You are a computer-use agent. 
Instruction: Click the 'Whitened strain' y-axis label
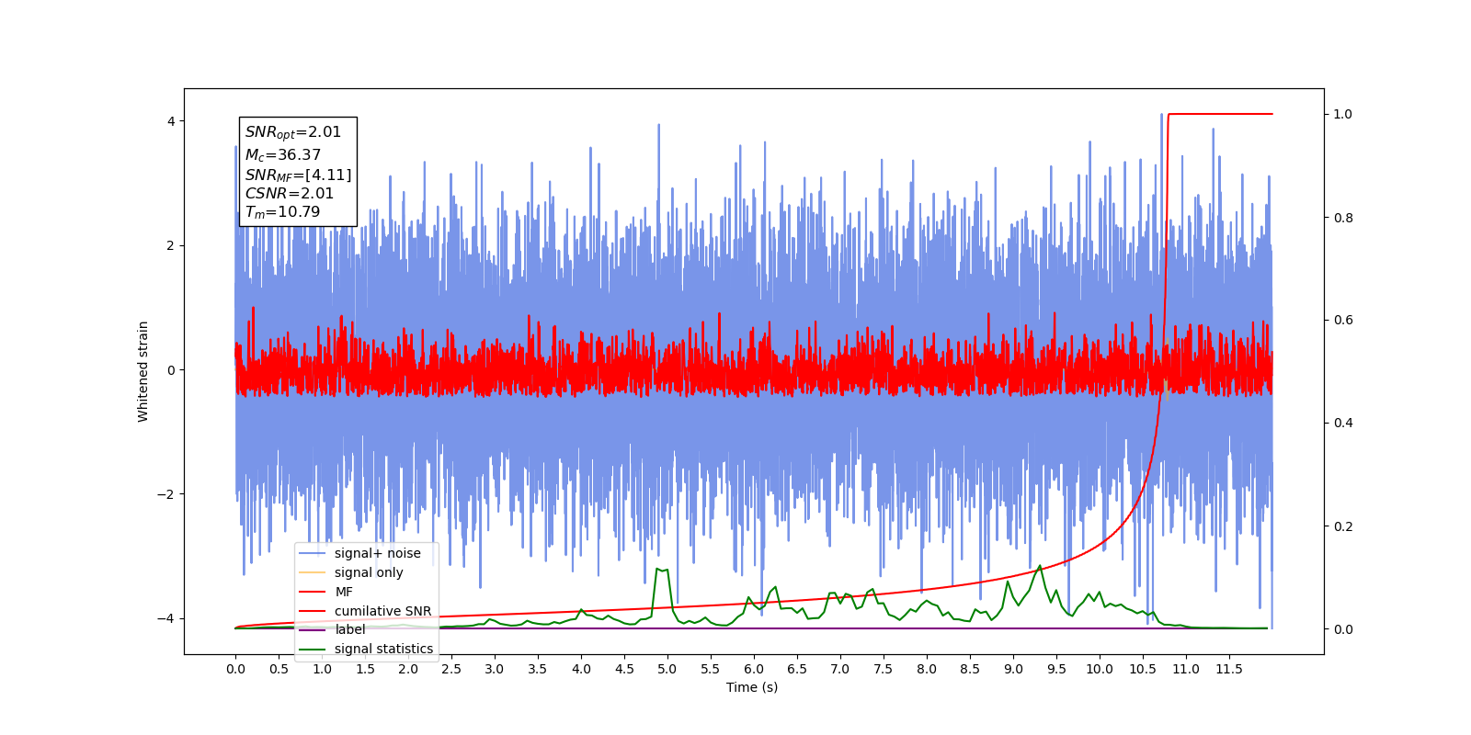tap(143, 371)
